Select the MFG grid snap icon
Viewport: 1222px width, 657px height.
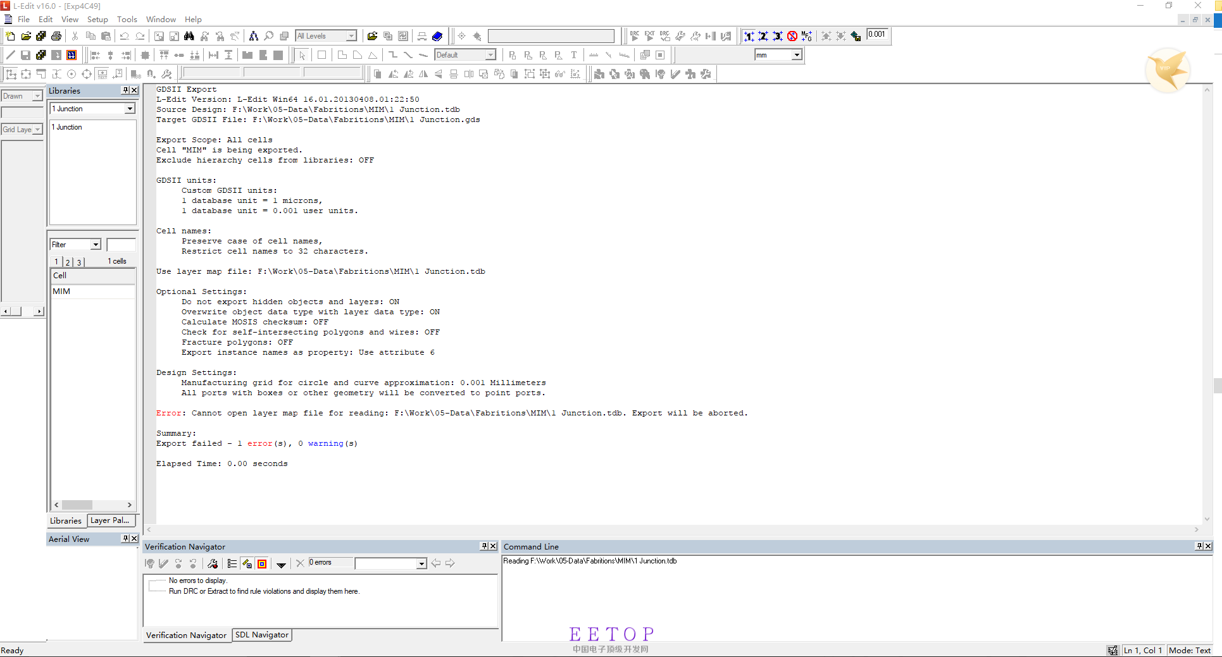click(807, 36)
